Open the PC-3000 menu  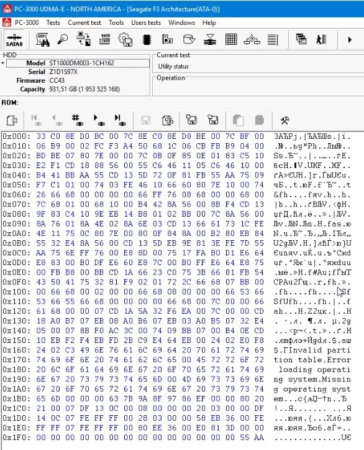click(x=27, y=22)
